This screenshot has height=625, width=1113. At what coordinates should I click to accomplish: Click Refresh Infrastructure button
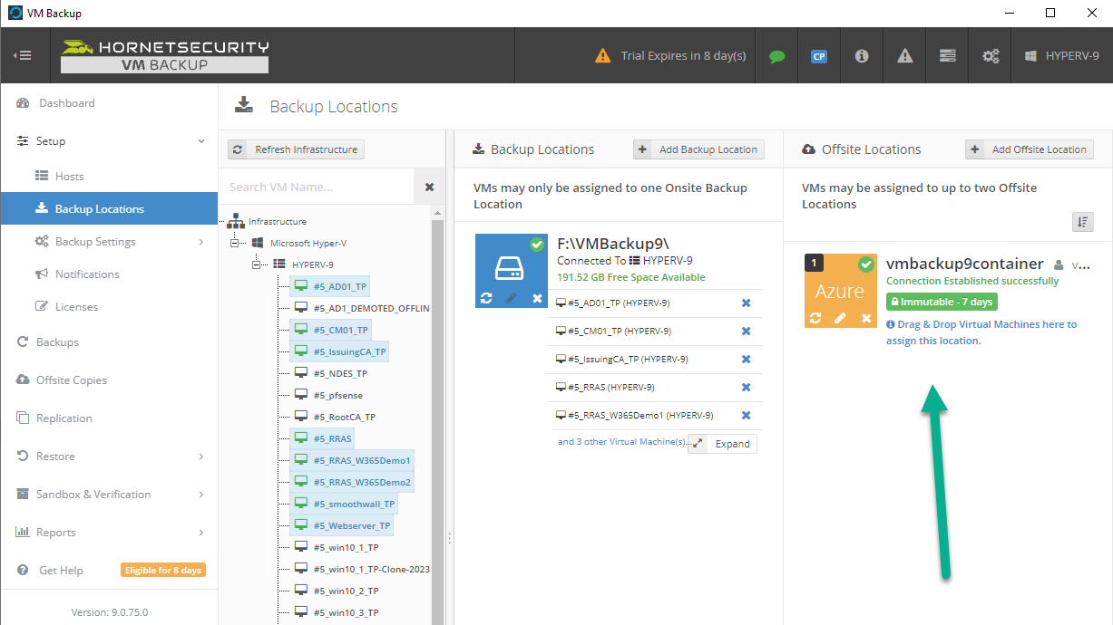296,149
